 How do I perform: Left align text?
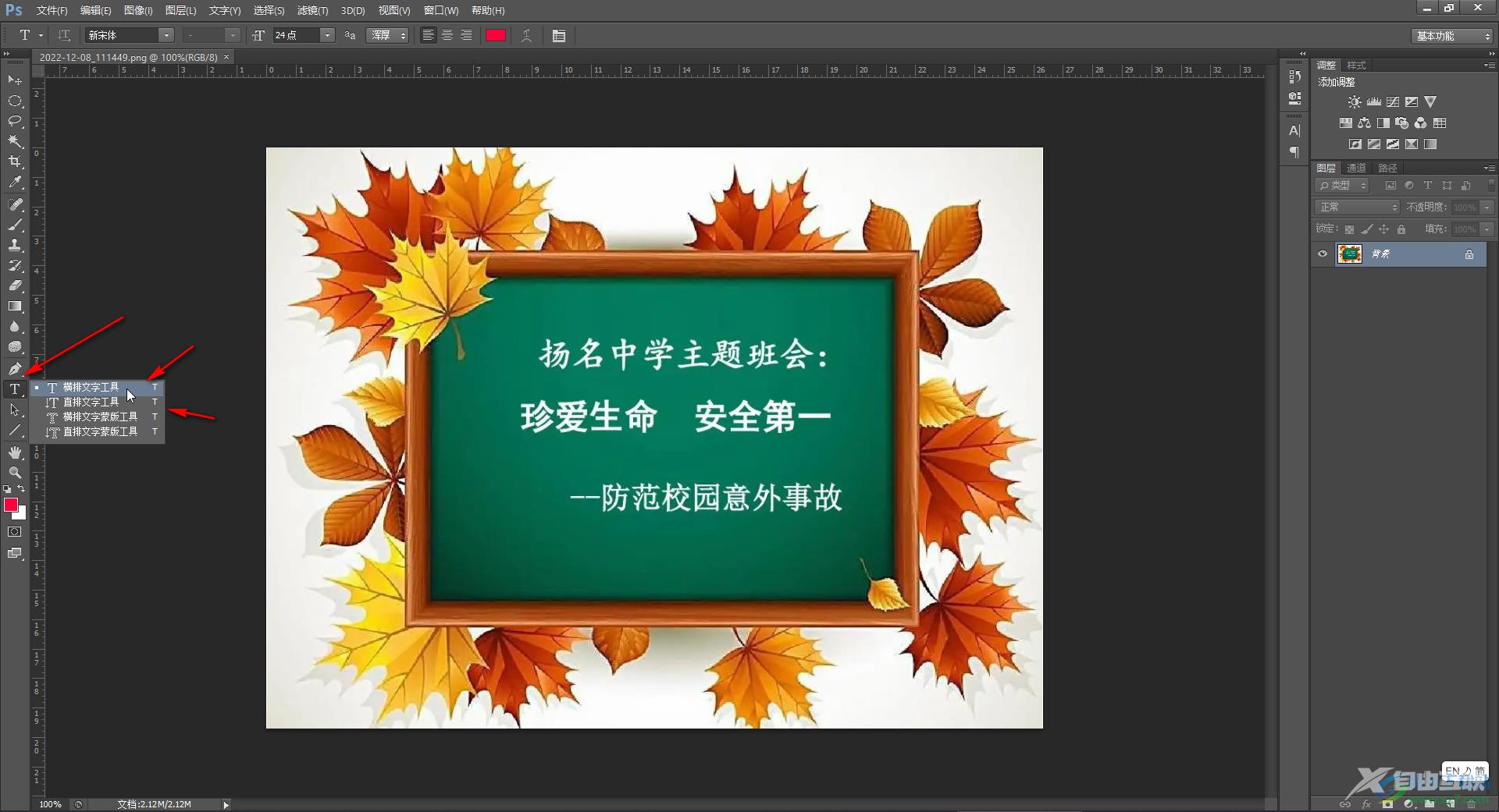click(x=428, y=35)
